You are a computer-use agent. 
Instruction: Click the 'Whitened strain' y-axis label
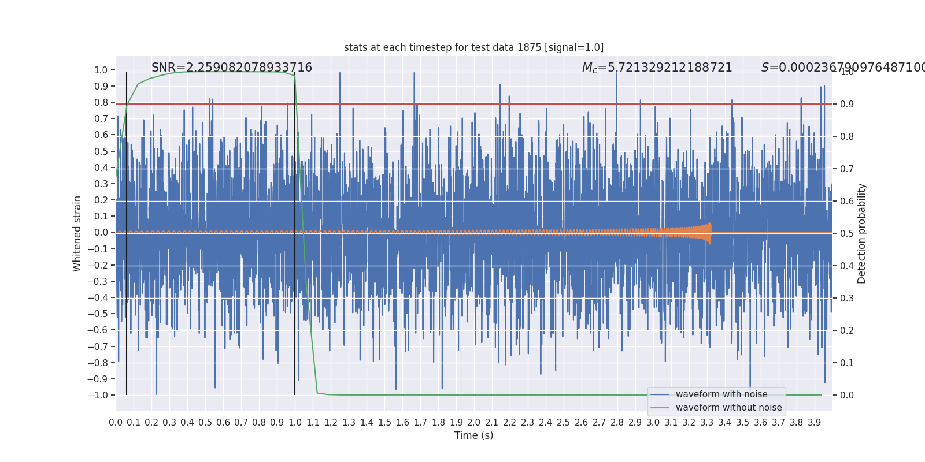[77, 233]
